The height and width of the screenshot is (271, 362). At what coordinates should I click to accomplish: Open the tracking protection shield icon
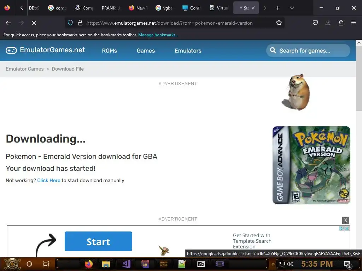coord(70,23)
